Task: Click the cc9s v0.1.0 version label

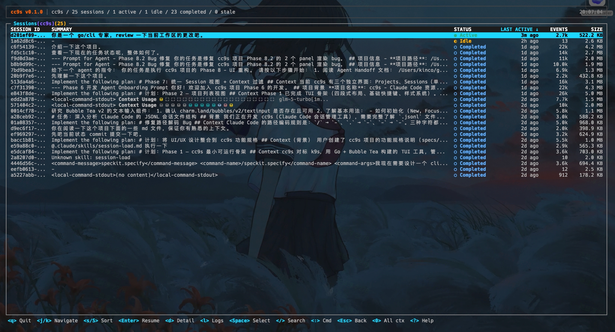Action: coord(27,12)
